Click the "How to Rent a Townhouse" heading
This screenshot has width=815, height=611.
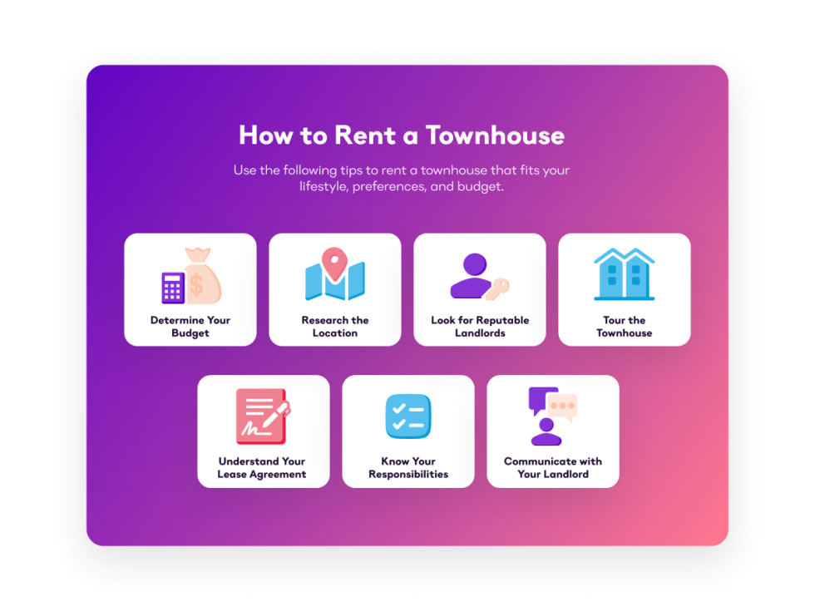401,135
